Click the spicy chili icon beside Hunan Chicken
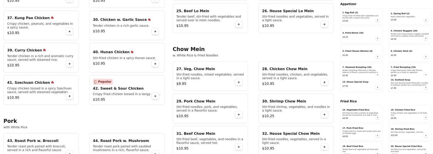The image size is (433, 154). [132, 52]
